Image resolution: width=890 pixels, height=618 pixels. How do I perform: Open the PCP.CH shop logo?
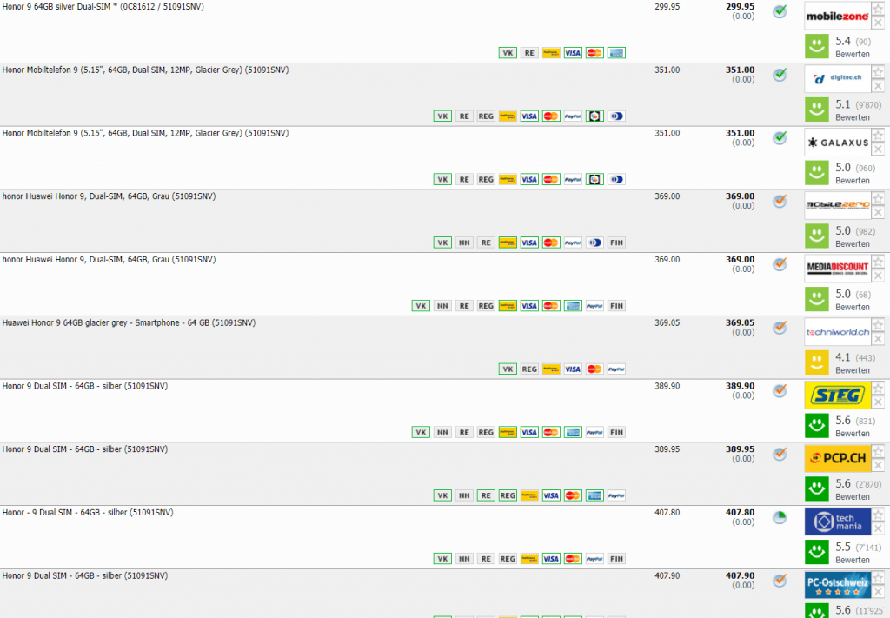(x=837, y=458)
